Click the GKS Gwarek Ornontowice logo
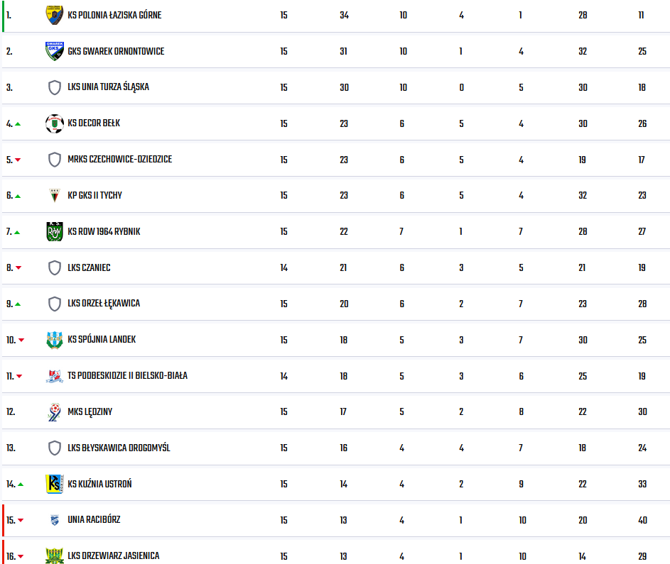The width and height of the screenshot is (670, 564). point(54,51)
